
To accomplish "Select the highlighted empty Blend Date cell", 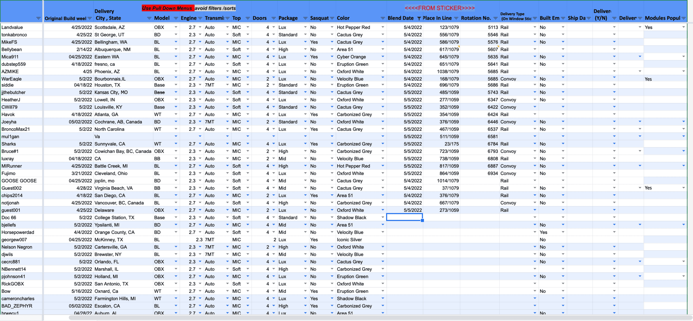I will pos(405,217).
